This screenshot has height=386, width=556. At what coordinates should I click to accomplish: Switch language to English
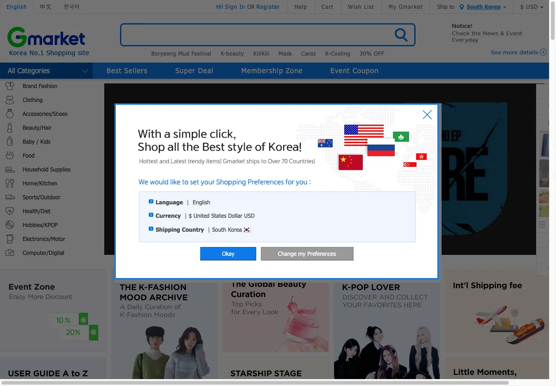pyautogui.click(x=17, y=7)
